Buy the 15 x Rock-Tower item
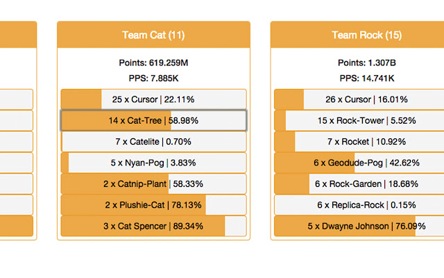The width and height of the screenshot is (444, 278). point(359,120)
